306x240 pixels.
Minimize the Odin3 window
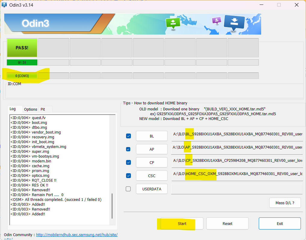[x=261, y=5]
